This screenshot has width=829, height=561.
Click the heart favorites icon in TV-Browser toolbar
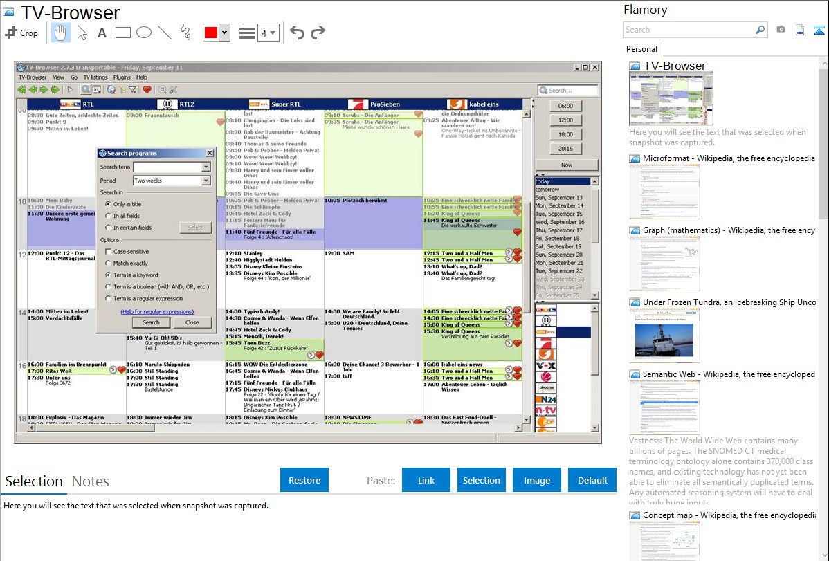click(147, 90)
